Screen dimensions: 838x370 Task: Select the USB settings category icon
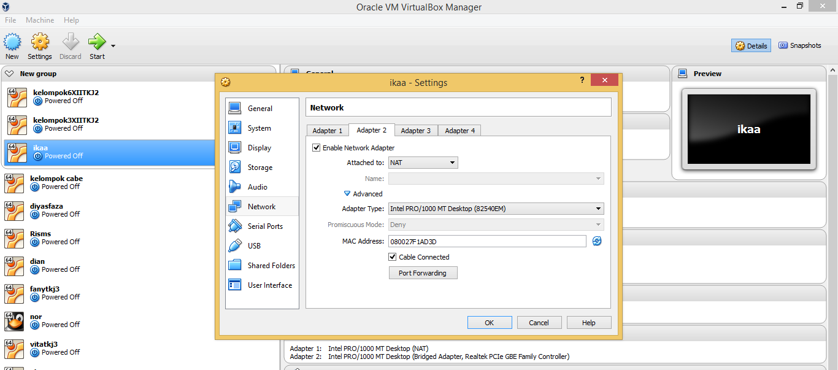click(234, 245)
